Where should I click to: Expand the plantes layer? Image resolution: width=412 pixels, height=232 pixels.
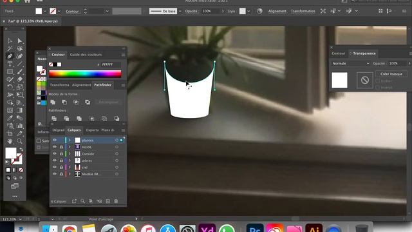click(70, 140)
